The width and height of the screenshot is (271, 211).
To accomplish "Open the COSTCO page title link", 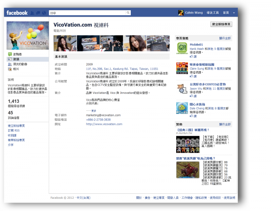I will coord(208,85).
